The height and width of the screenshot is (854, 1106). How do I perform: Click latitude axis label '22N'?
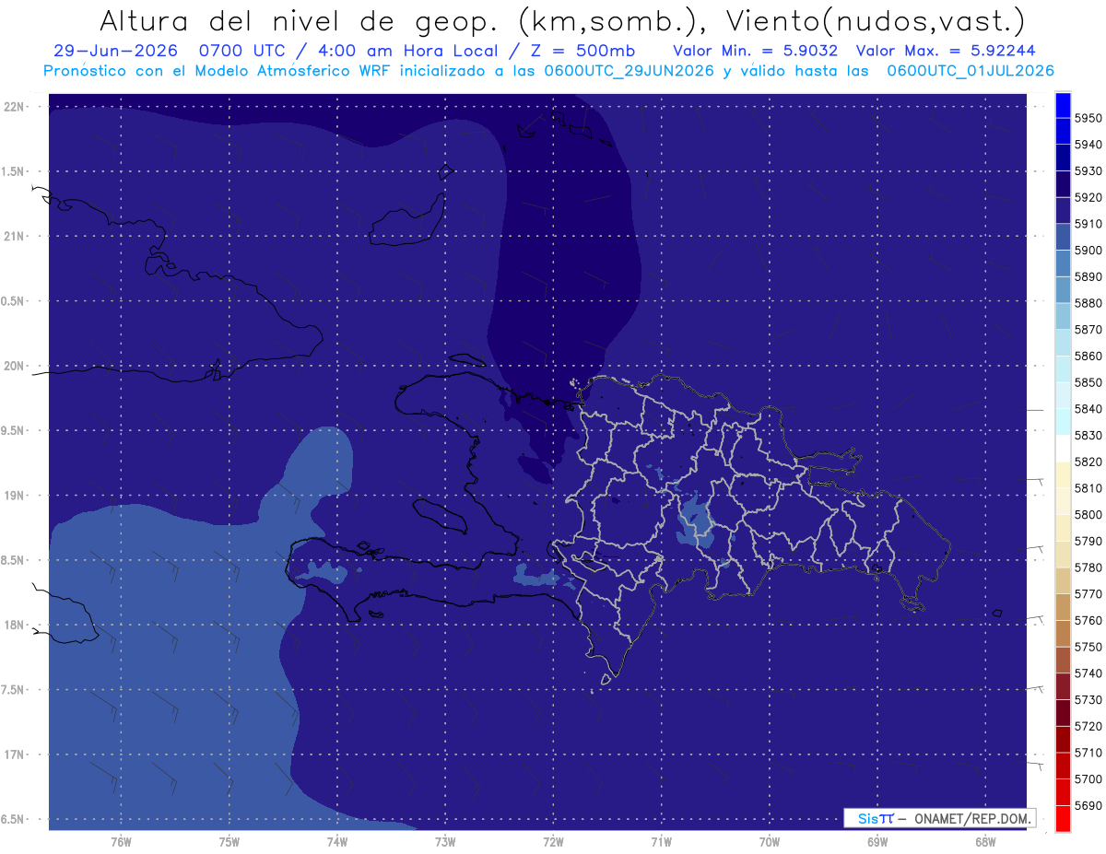(13, 106)
